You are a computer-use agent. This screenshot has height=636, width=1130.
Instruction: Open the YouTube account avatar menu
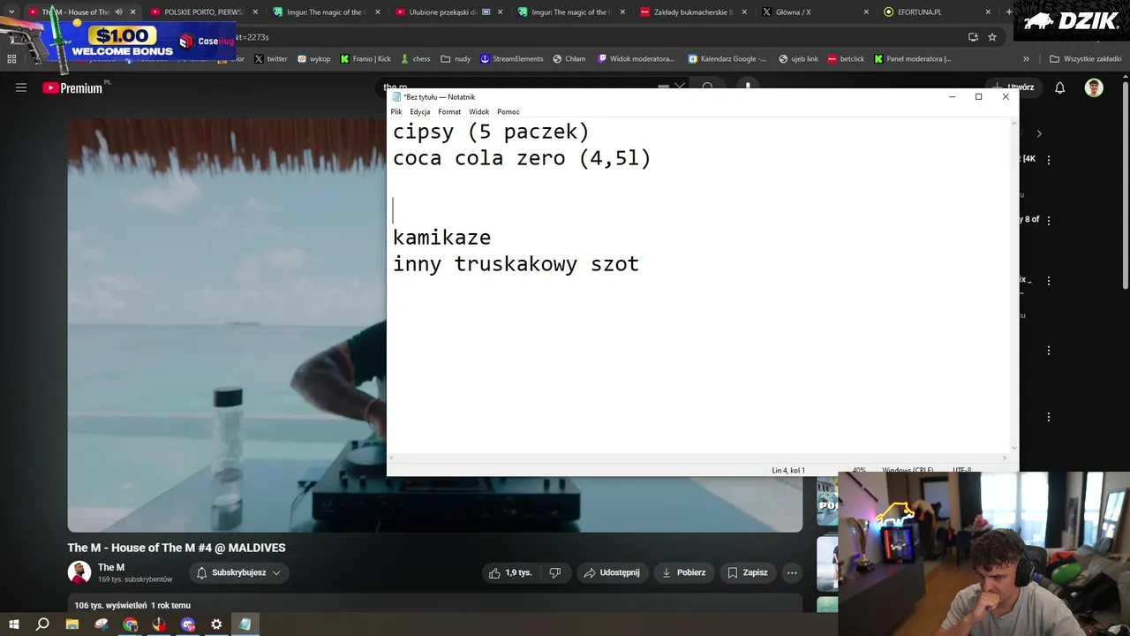pos(1094,87)
